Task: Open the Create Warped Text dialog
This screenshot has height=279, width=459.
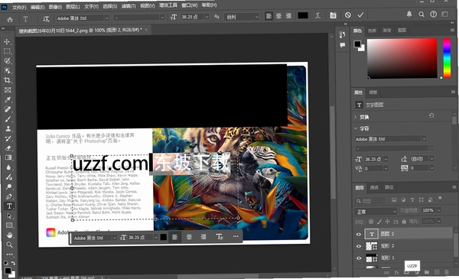Action: coord(318,15)
